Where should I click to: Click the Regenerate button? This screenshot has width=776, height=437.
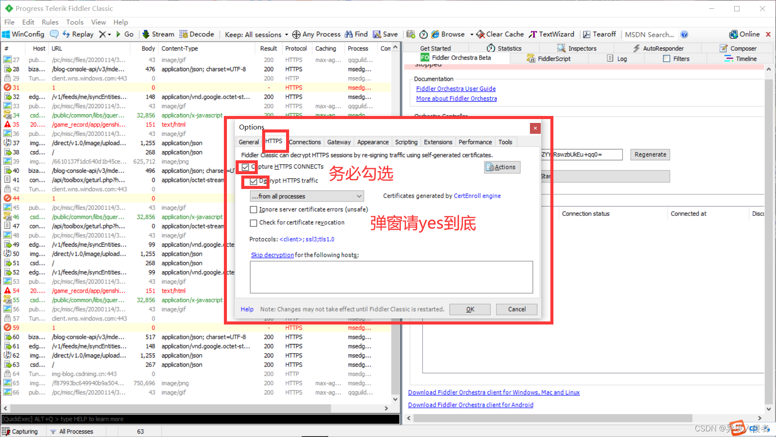(x=650, y=155)
